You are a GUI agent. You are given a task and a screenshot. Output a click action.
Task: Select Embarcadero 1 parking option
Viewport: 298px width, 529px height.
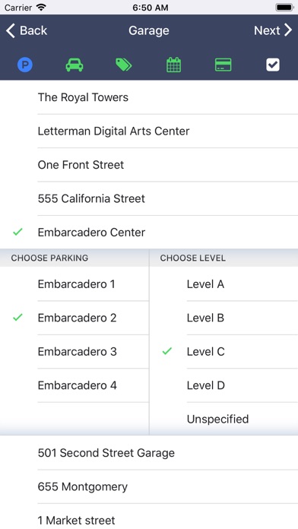click(74, 284)
